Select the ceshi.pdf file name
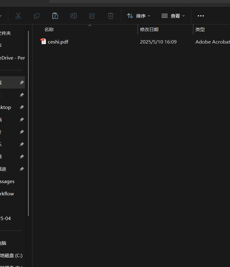The width and height of the screenshot is (230, 267). (58, 42)
